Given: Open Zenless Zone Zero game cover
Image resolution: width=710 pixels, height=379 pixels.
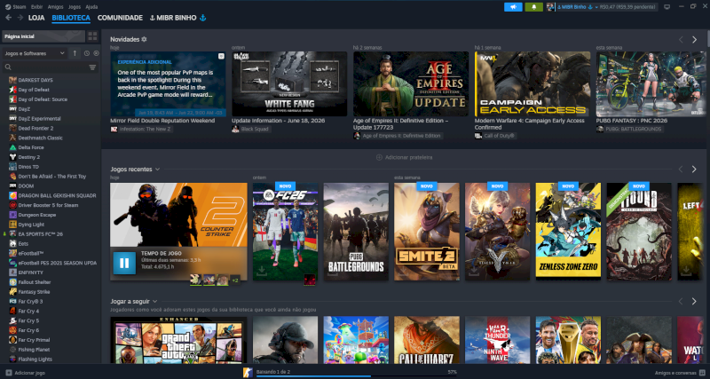Looking at the screenshot, I should (x=568, y=232).
